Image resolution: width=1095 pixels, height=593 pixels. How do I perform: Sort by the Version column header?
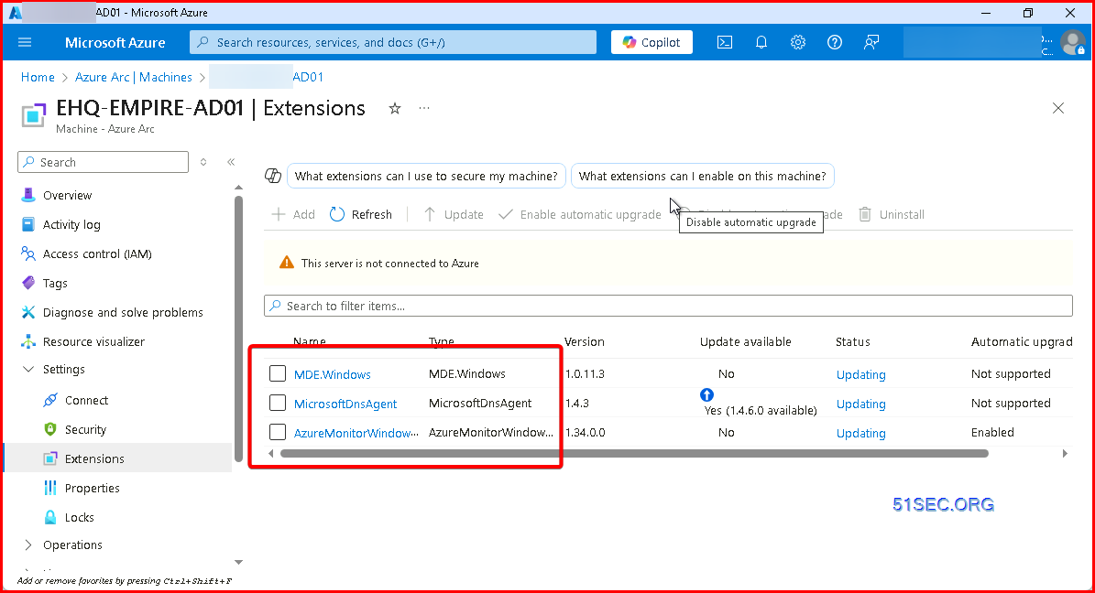(x=585, y=342)
